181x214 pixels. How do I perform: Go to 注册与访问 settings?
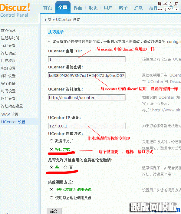click(x=10, y=38)
